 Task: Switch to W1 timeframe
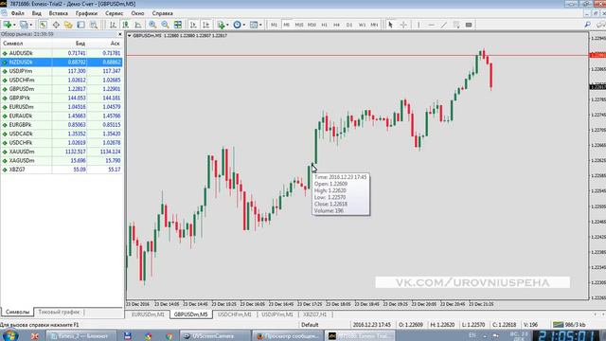tap(362, 25)
